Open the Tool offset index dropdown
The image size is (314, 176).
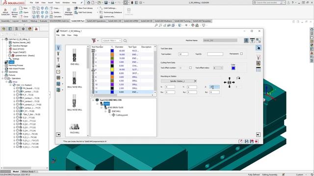pos(221,68)
